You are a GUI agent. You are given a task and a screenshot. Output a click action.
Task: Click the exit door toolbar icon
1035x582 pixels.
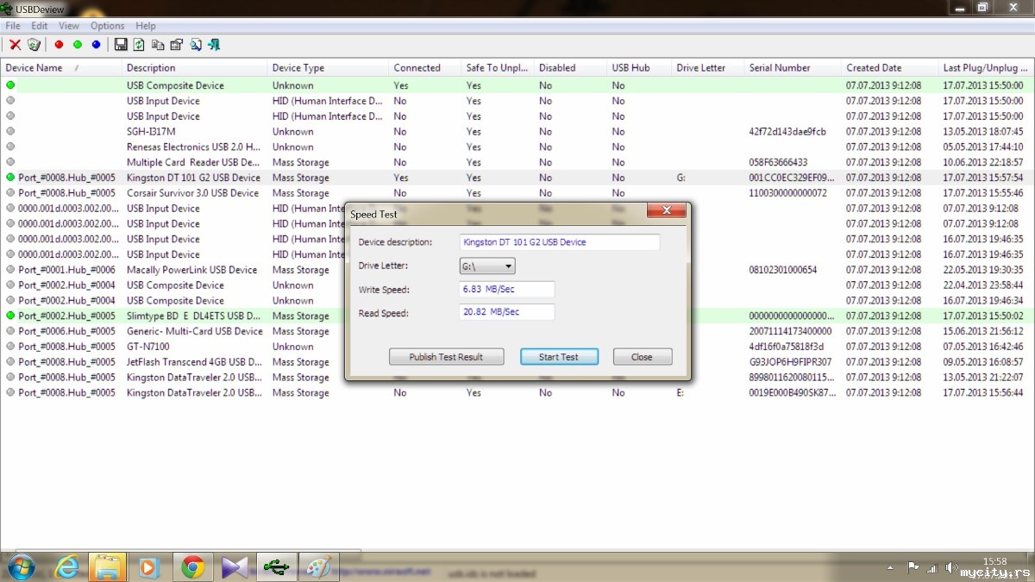tap(215, 45)
